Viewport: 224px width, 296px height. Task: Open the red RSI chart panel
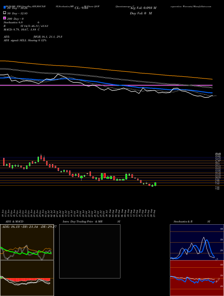pyautogui.click(x=197, y=278)
